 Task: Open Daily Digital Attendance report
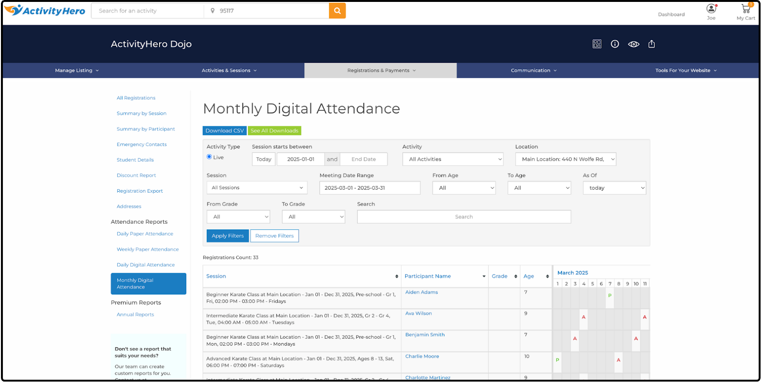pyautogui.click(x=146, y=265)
